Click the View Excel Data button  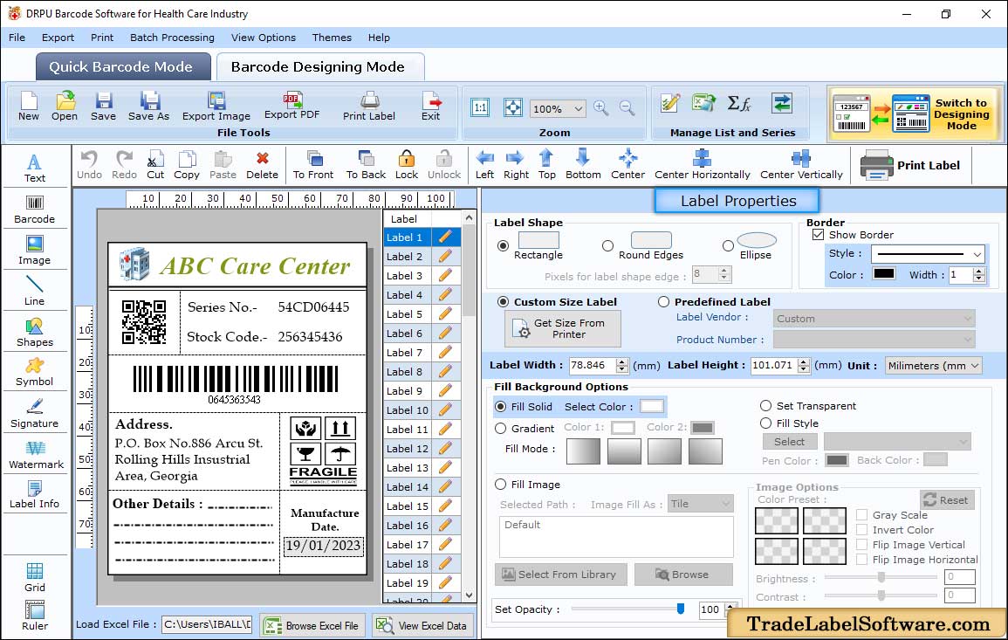pos(422,625)
